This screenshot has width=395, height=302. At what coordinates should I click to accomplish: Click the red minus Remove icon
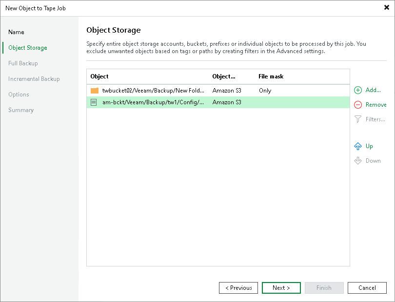358,105
